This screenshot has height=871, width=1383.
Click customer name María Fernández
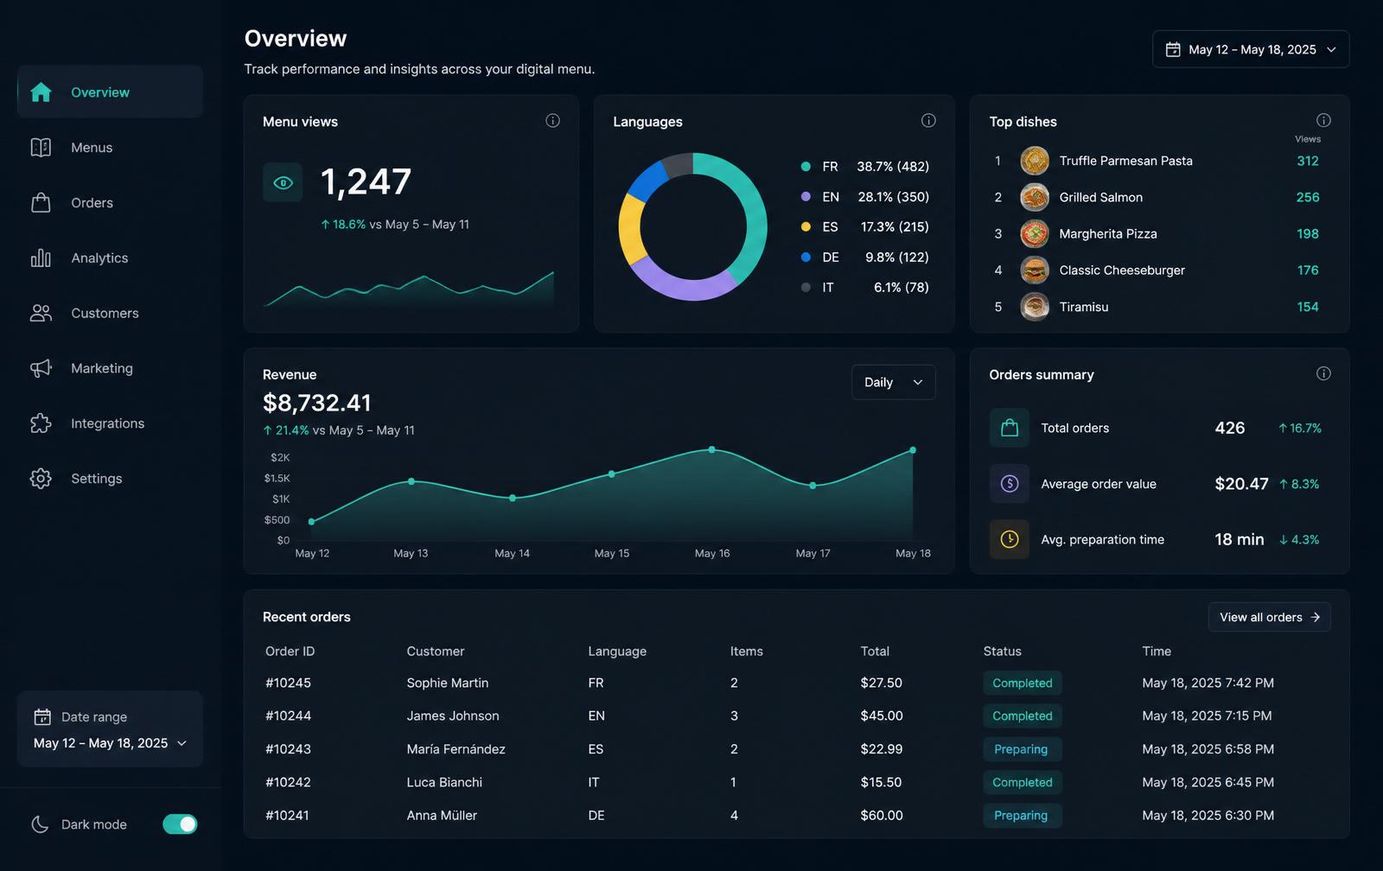(x=456, y=749)
